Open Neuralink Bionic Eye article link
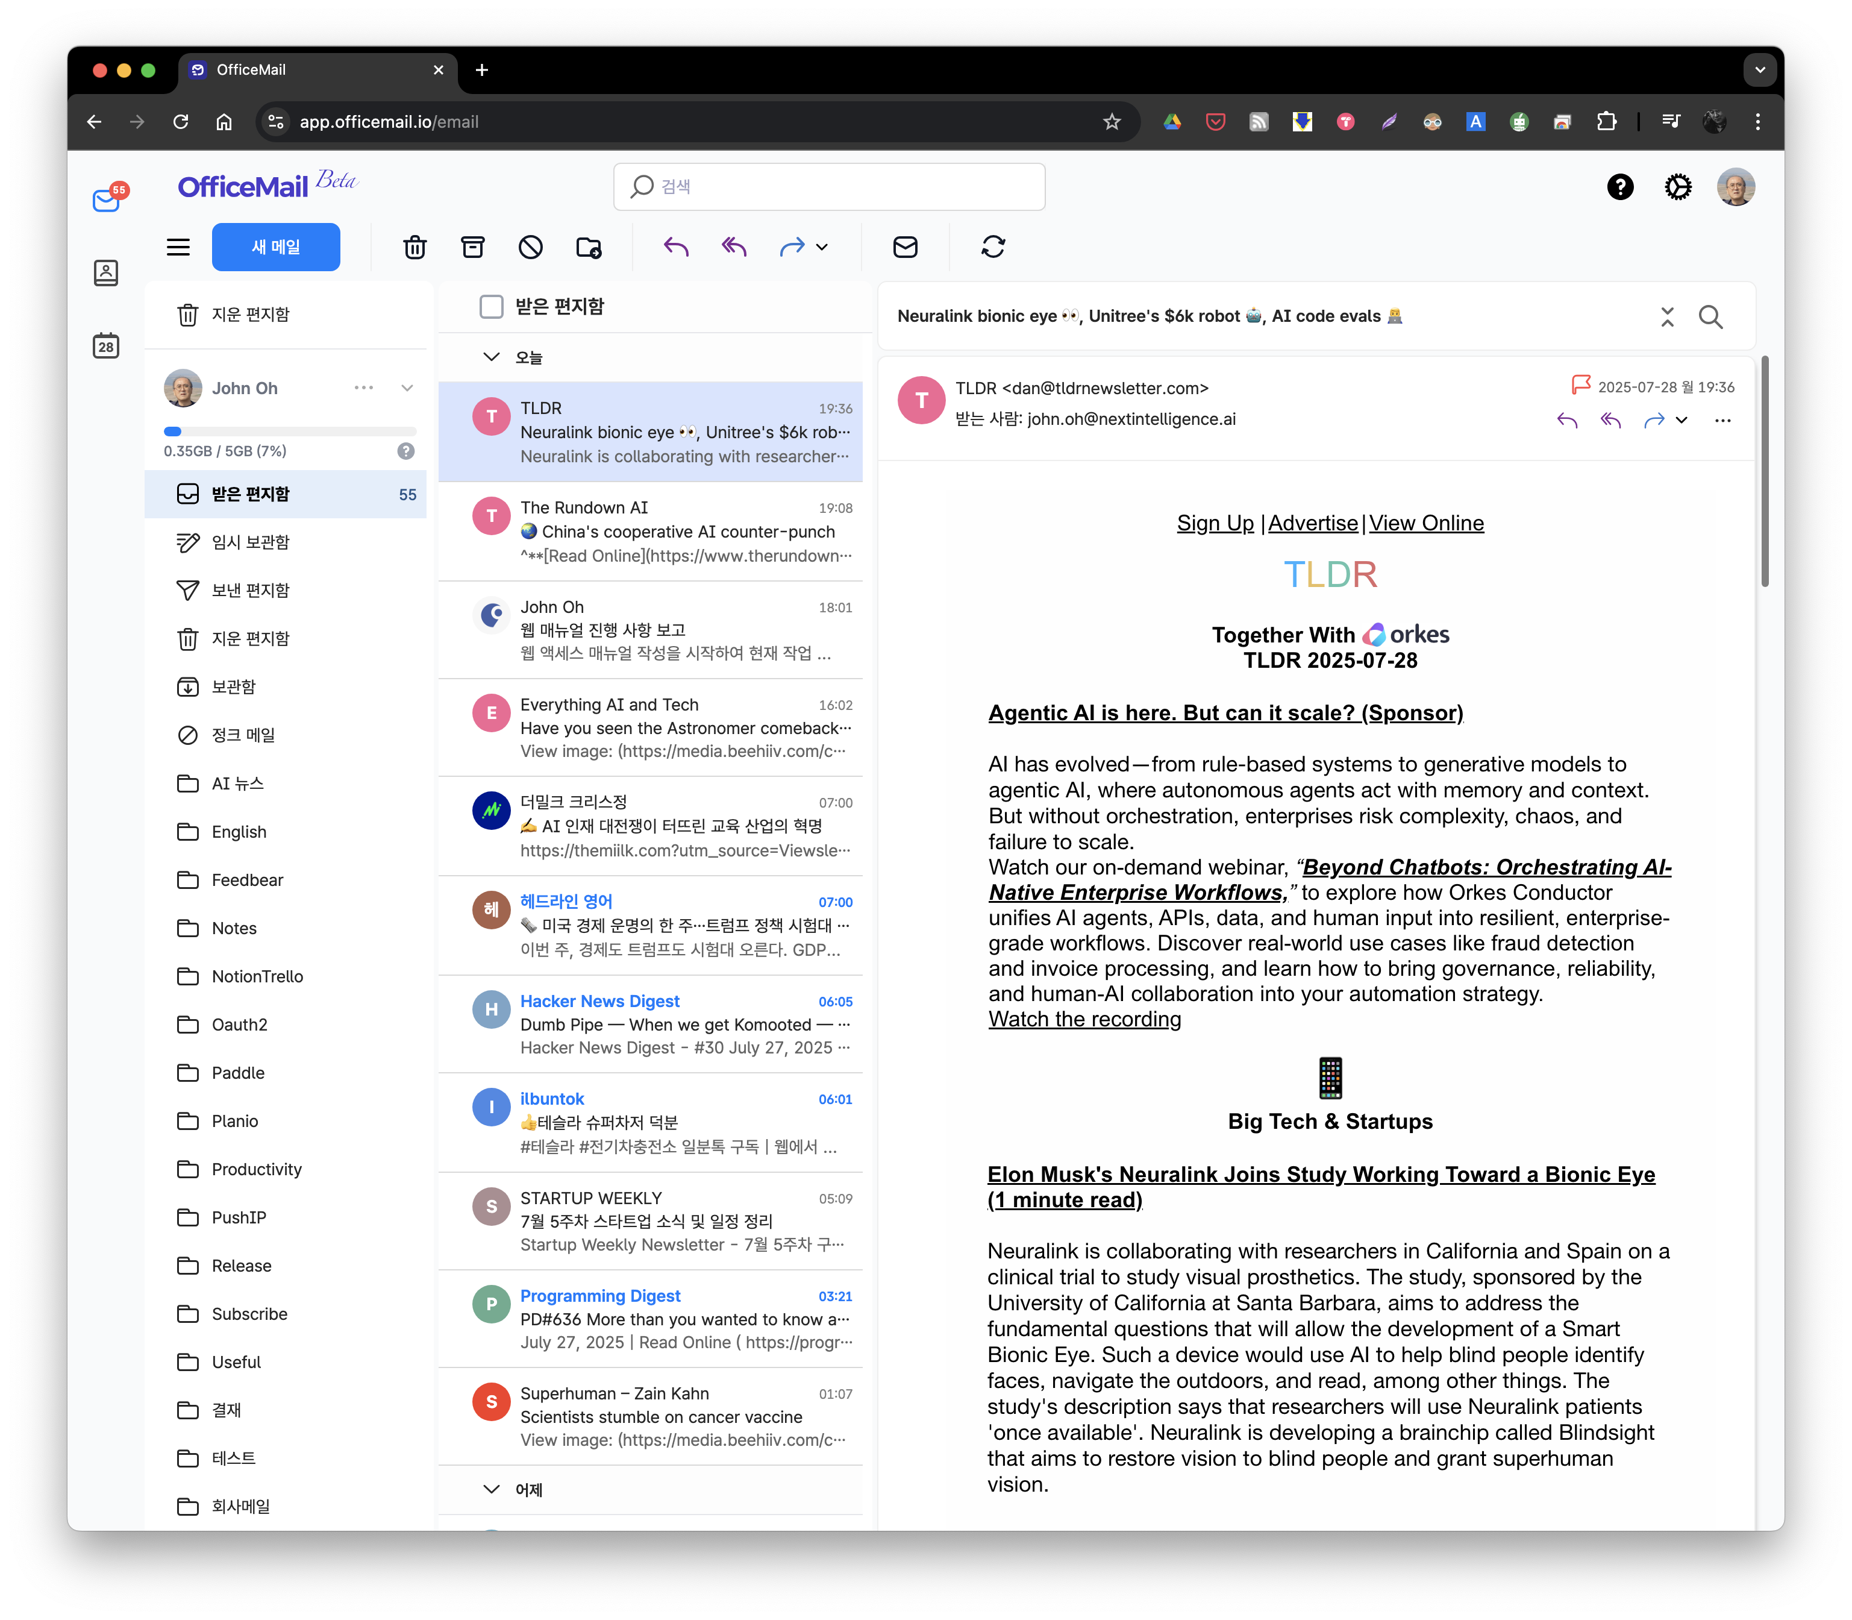Viewport: 1852px width, 1620px height. click(1321, 1186)
